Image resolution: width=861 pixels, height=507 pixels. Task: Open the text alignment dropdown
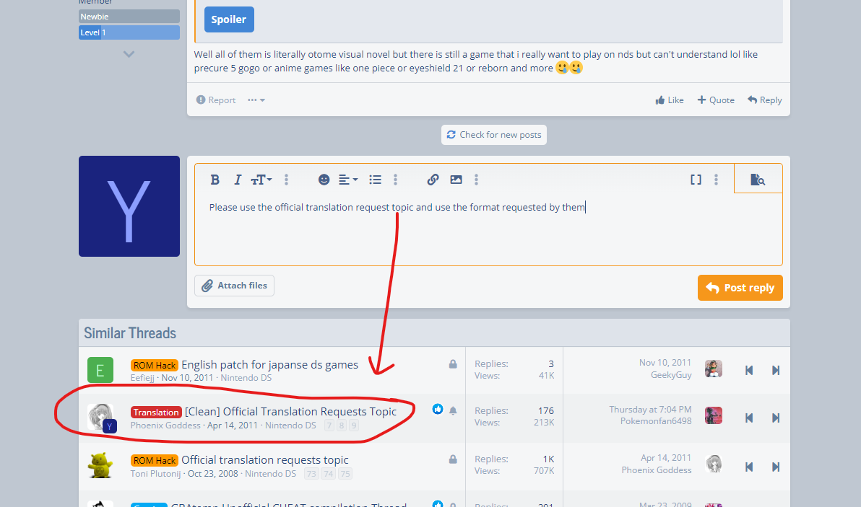348,180
